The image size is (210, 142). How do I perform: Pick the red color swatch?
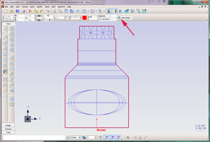(x=84, y=18)
